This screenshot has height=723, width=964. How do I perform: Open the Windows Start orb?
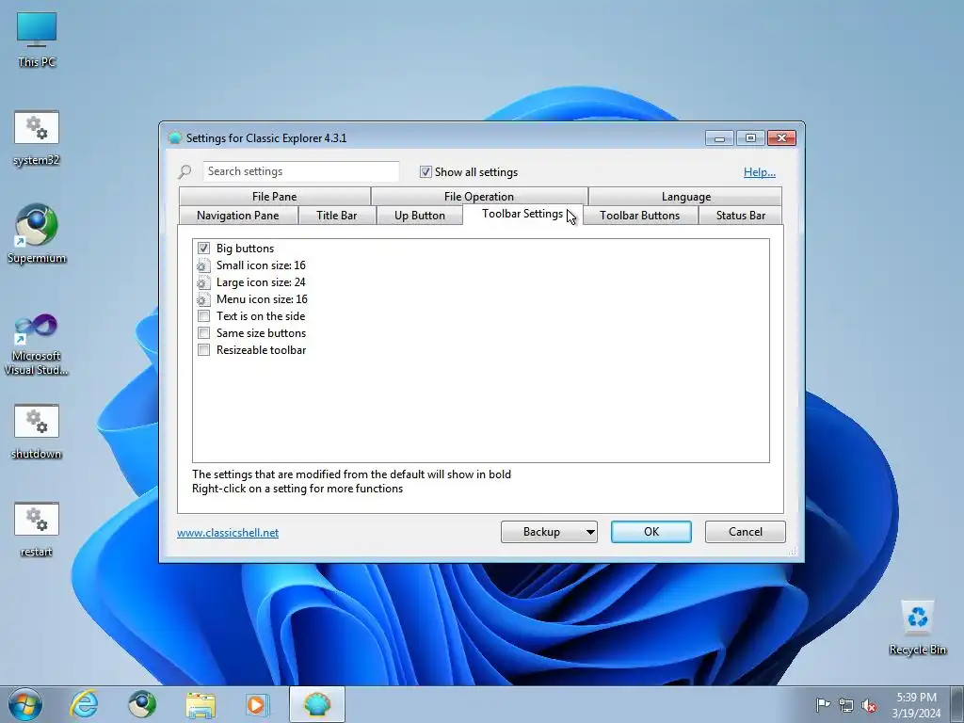point(25,704)
